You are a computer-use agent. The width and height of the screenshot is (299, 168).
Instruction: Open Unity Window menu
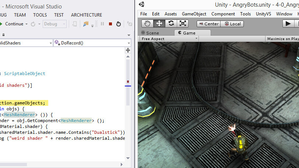[284, 14]
